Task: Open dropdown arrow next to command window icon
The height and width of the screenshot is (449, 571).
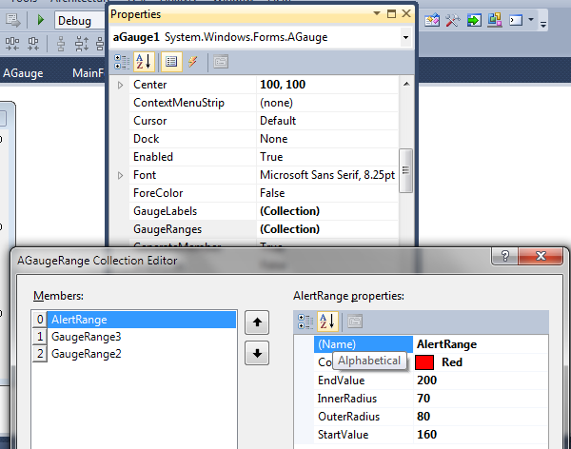Action: [x=531, y=19]
